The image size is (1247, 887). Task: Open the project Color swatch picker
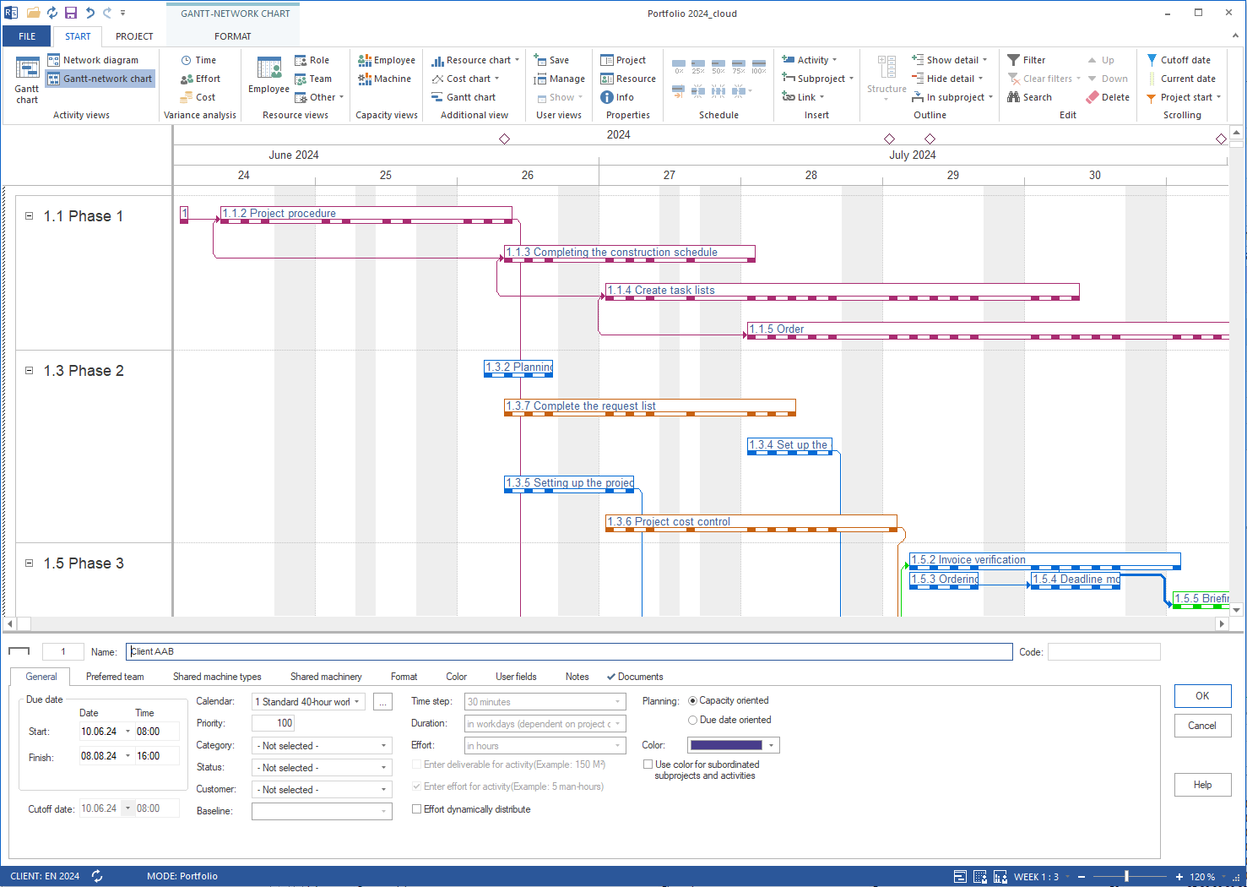[733, 745]
